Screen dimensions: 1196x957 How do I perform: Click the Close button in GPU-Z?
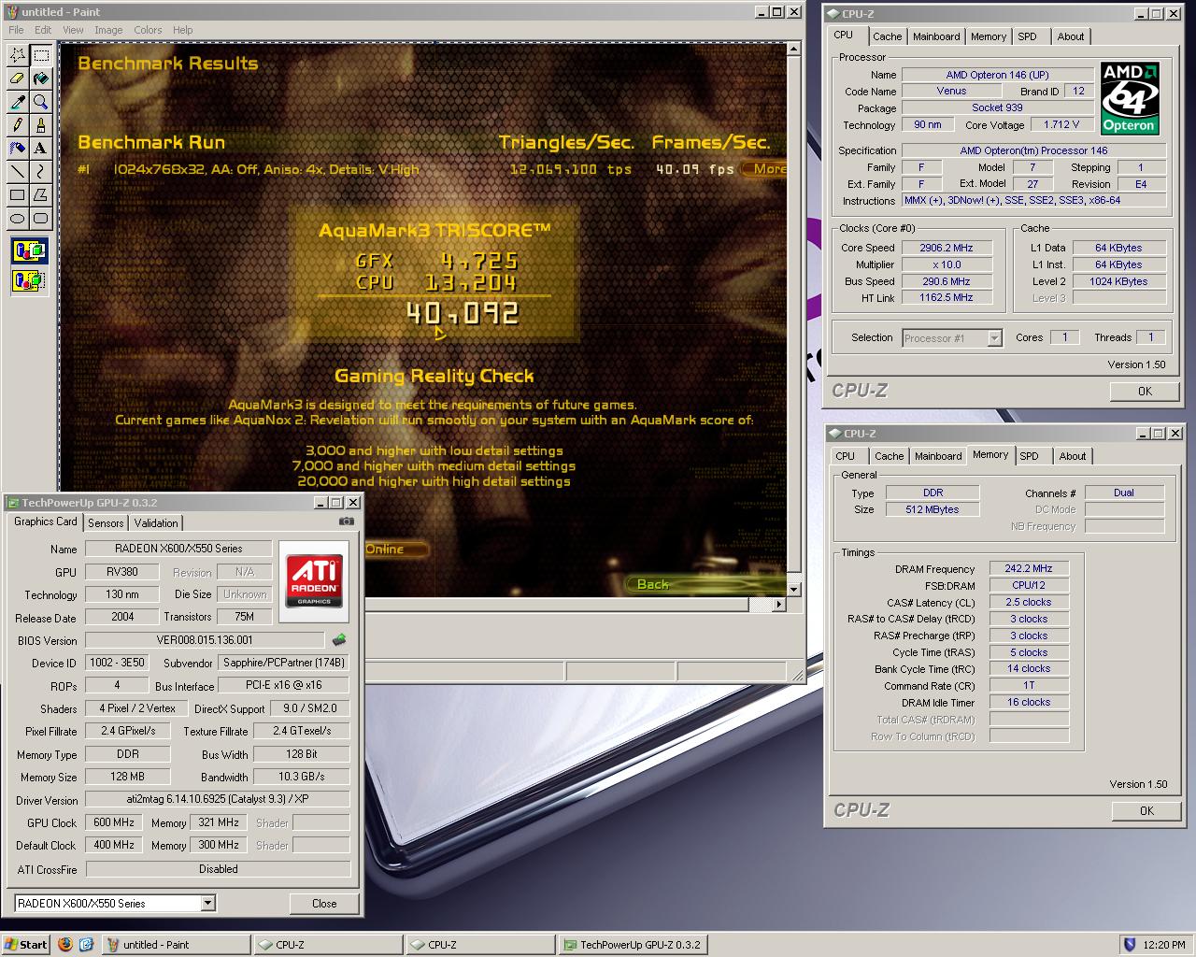pos(324,903)
